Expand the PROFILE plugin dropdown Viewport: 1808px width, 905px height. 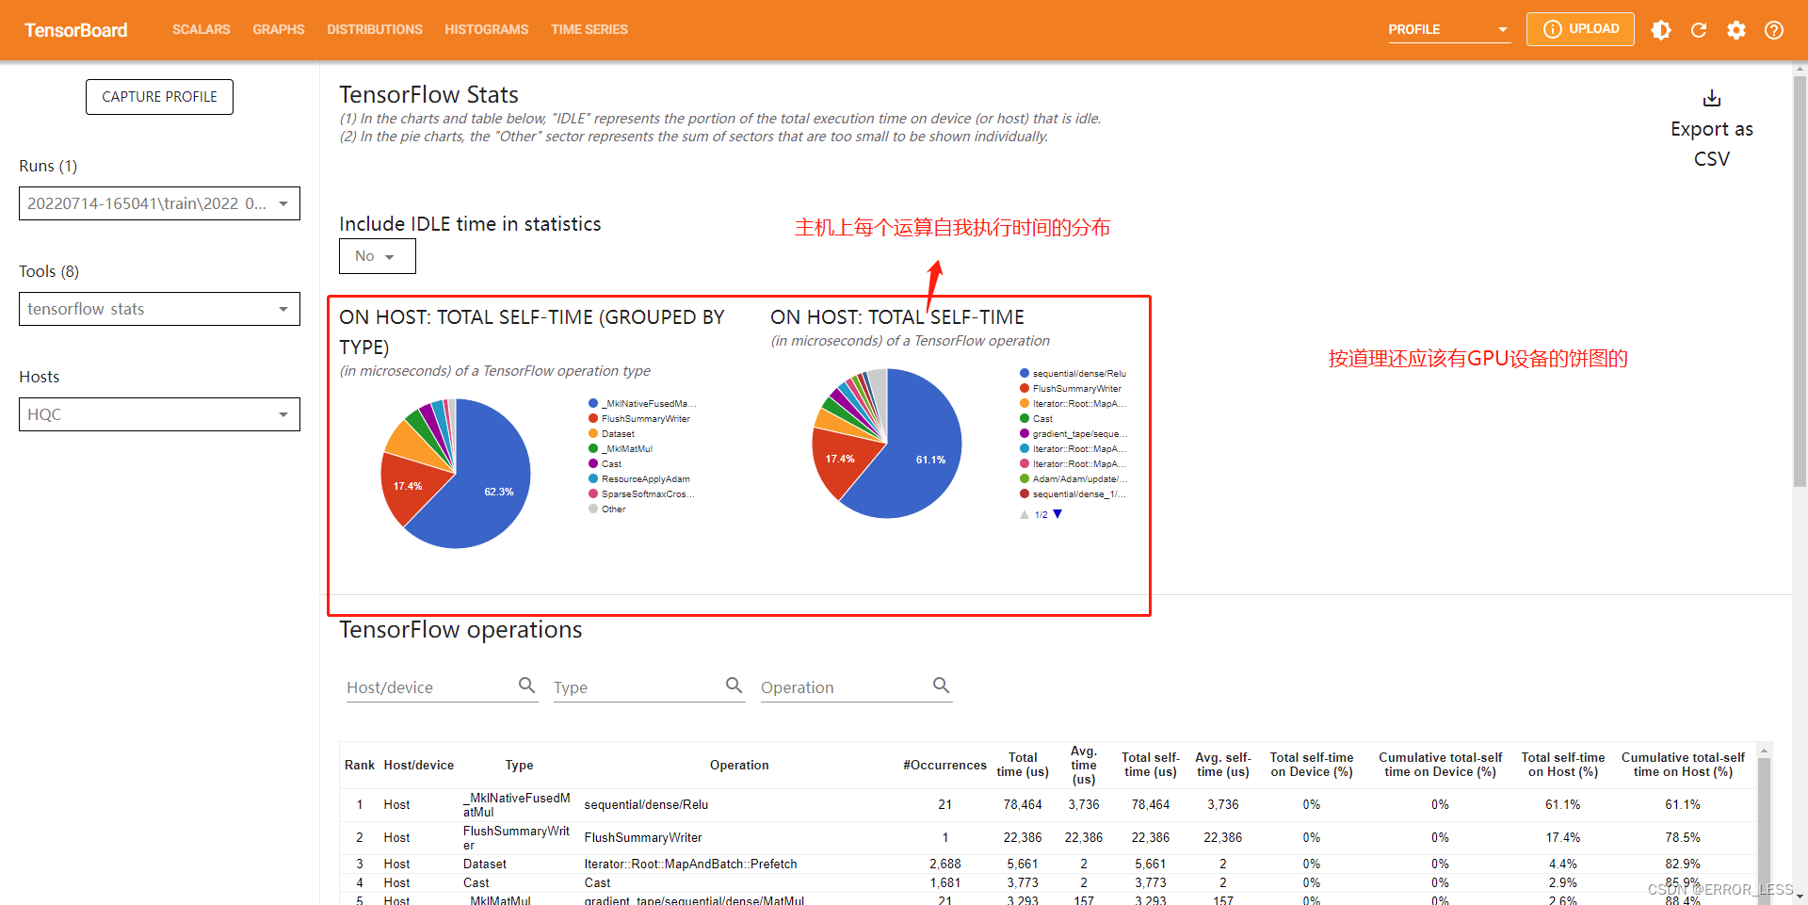[1449, 30]
